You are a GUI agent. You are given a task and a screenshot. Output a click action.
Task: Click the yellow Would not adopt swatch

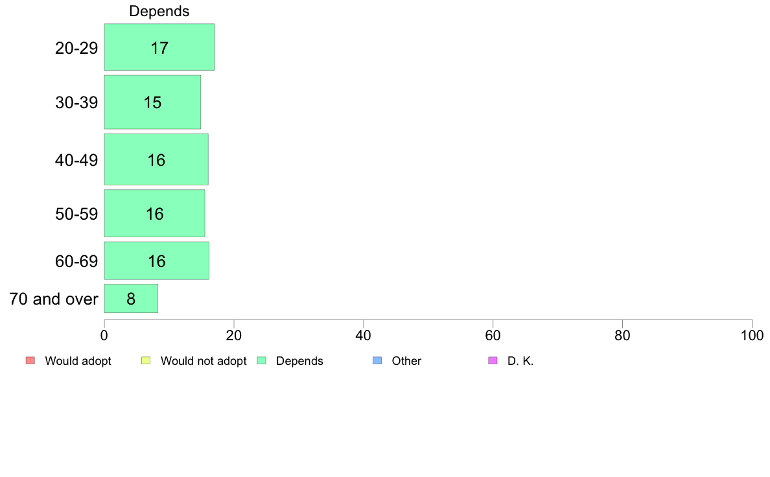(146, 360)
